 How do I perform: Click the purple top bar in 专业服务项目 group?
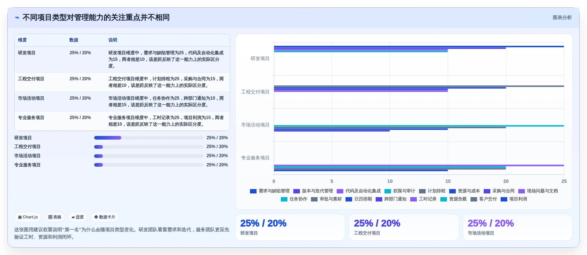click(419, 166)
